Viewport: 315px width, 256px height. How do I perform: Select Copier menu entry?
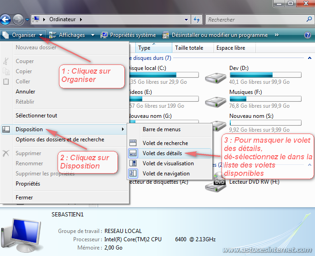click(x=24, y=71)
